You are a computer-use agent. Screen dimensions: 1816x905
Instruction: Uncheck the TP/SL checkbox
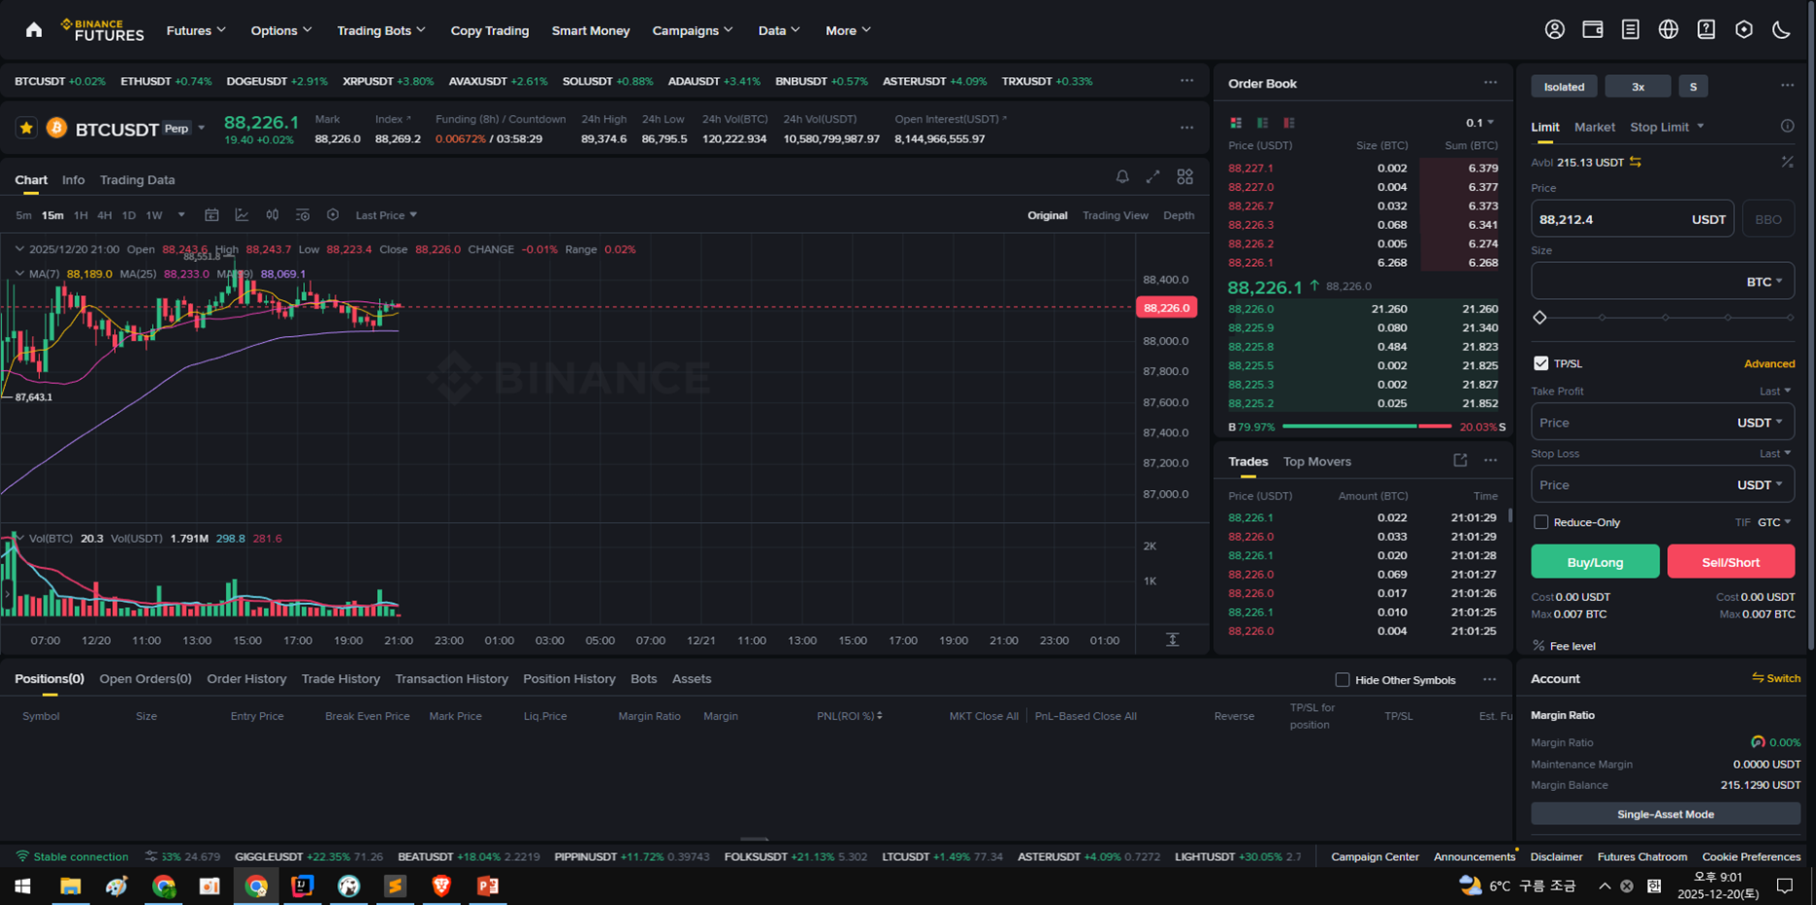point(1540,363)
